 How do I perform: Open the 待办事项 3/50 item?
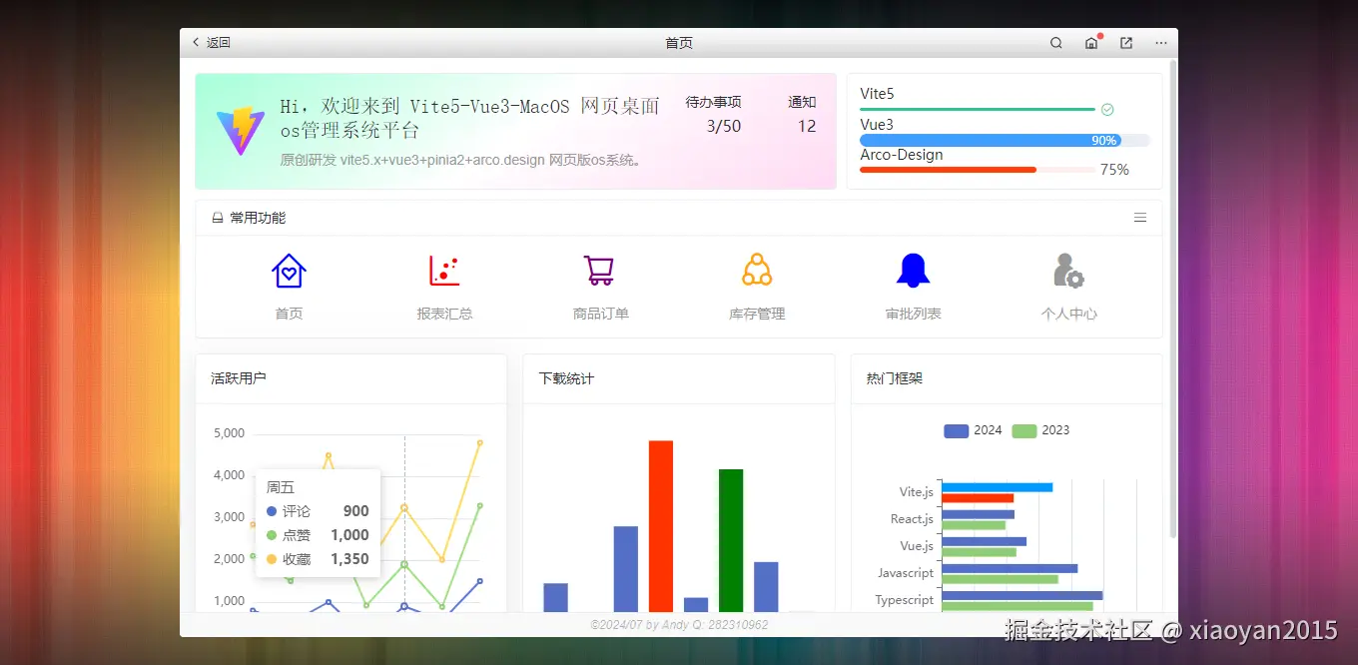[718, 115]
